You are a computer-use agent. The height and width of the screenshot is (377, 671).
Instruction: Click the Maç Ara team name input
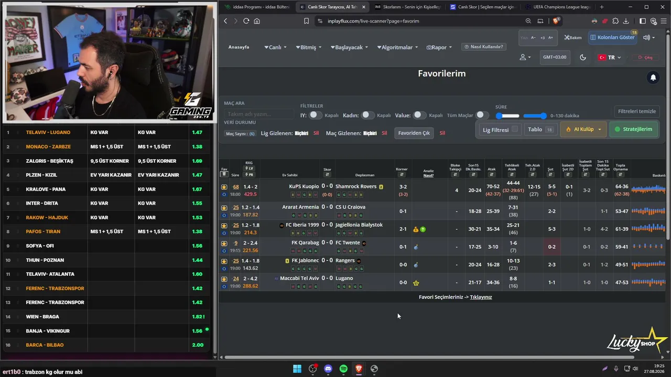coord(259,114)
